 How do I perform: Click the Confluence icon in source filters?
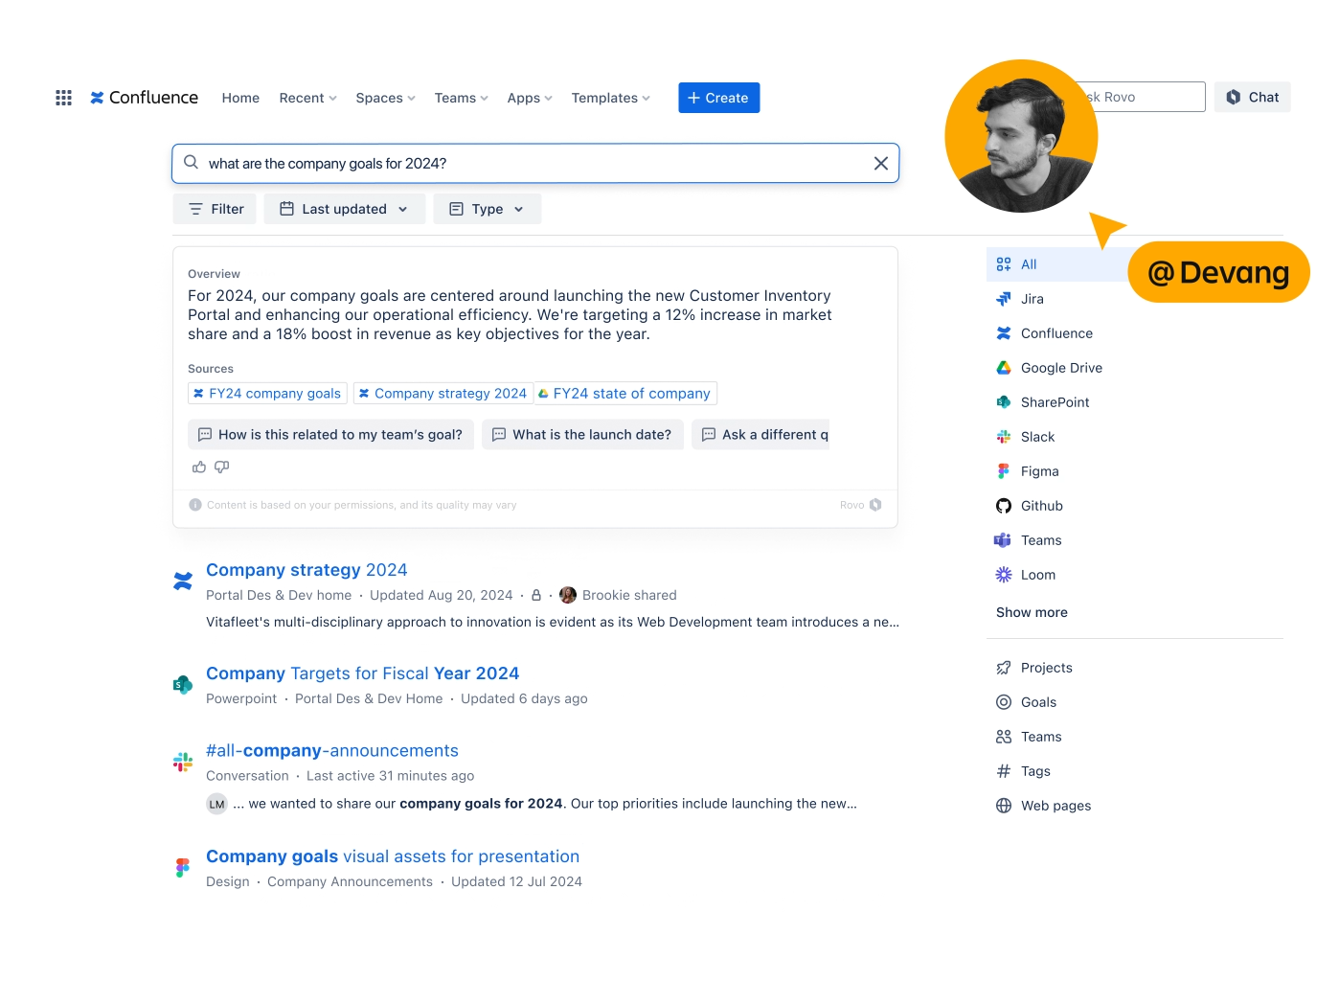(1004, 333)
